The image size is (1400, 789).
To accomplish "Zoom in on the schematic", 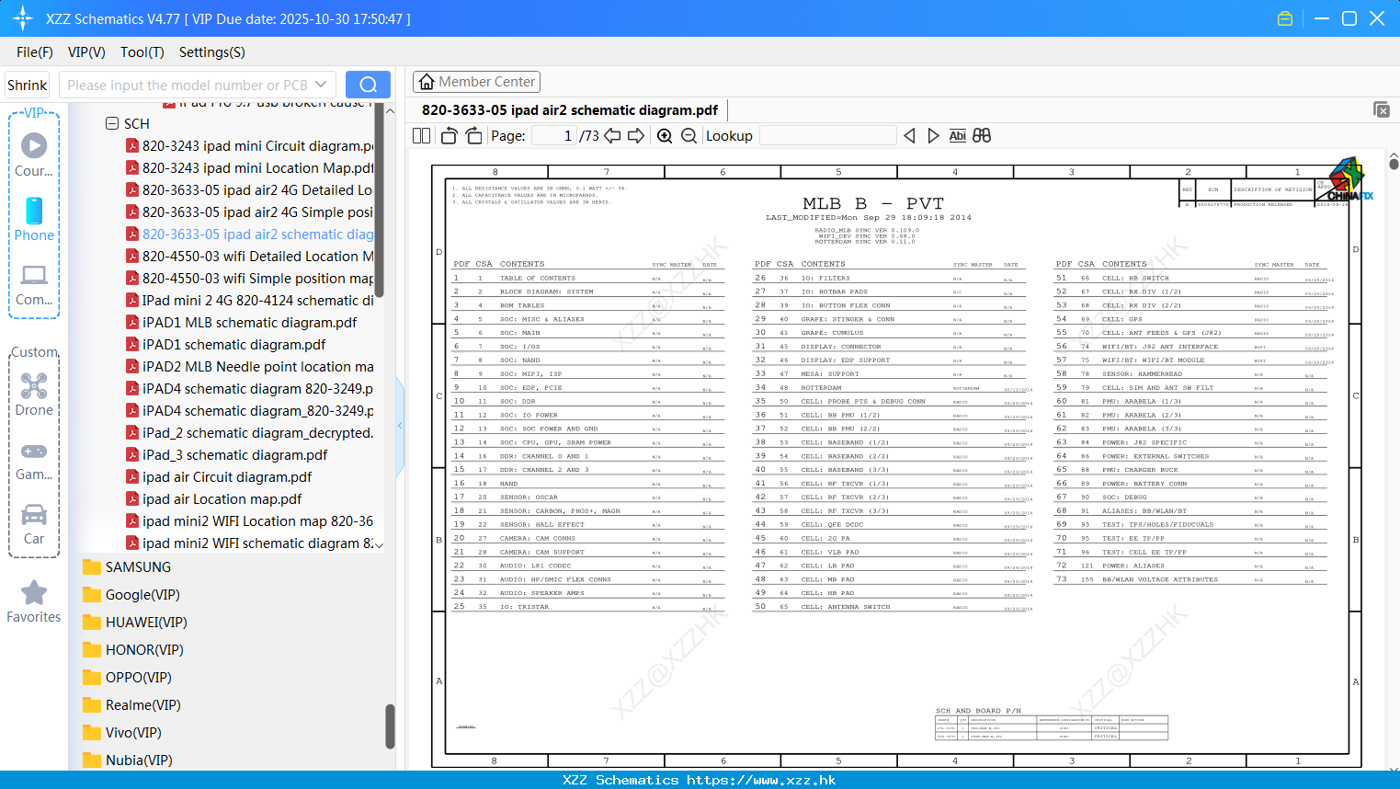I will point(665,136).
